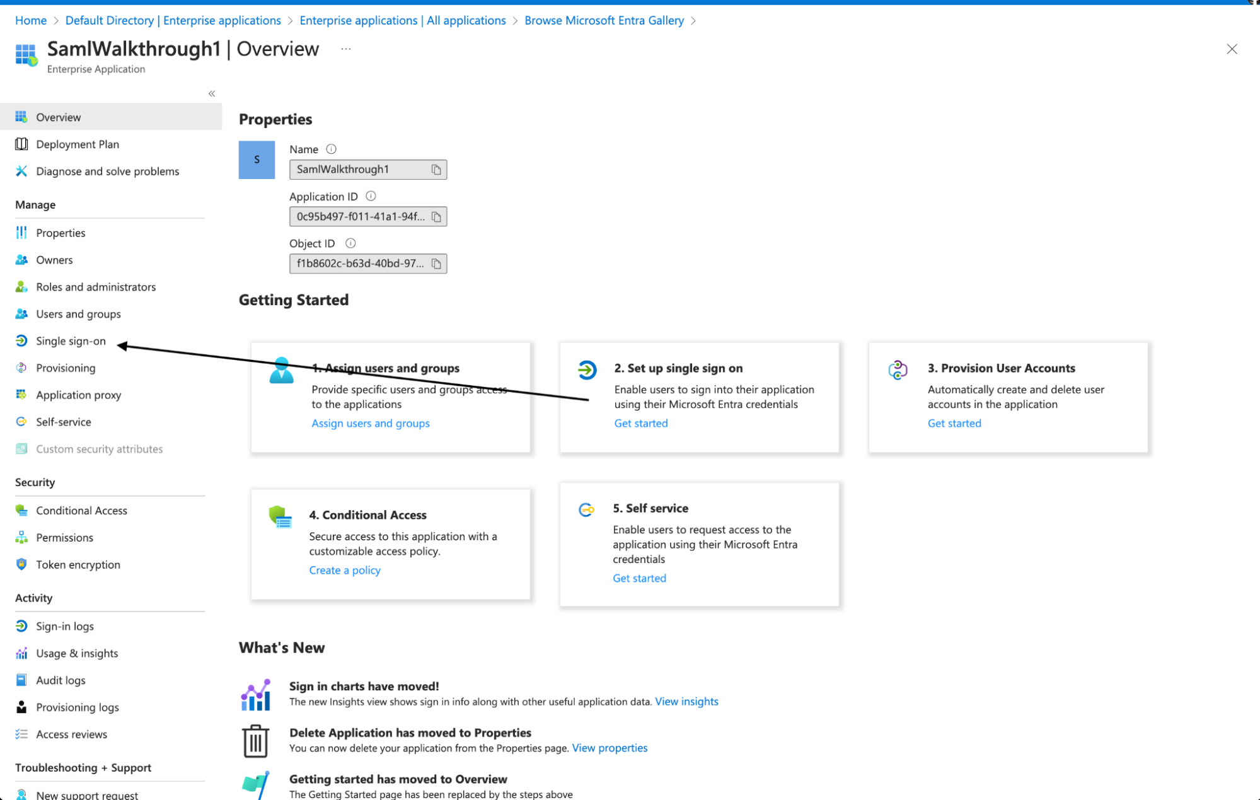The width and height of the screenshot is (1260, 800).
Task: Click Get started under Provision User Accounts
Action: click(x=954, y=424)
